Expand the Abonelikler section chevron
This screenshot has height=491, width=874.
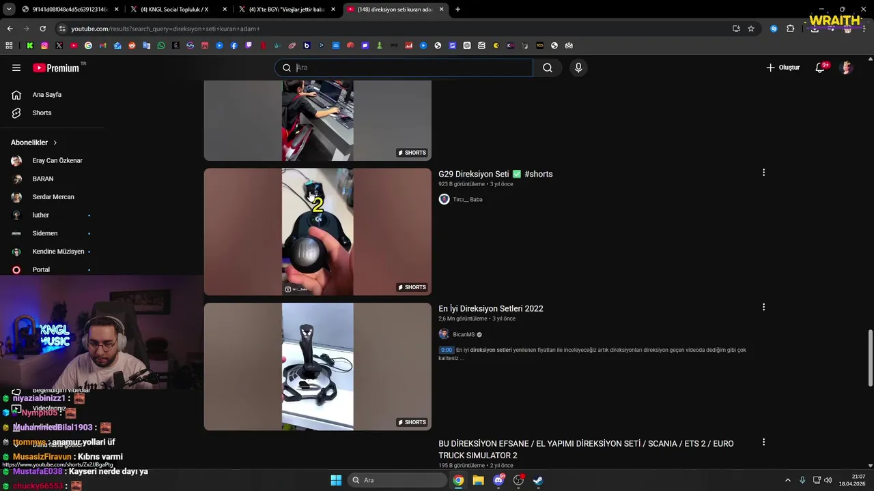point(55,143)
